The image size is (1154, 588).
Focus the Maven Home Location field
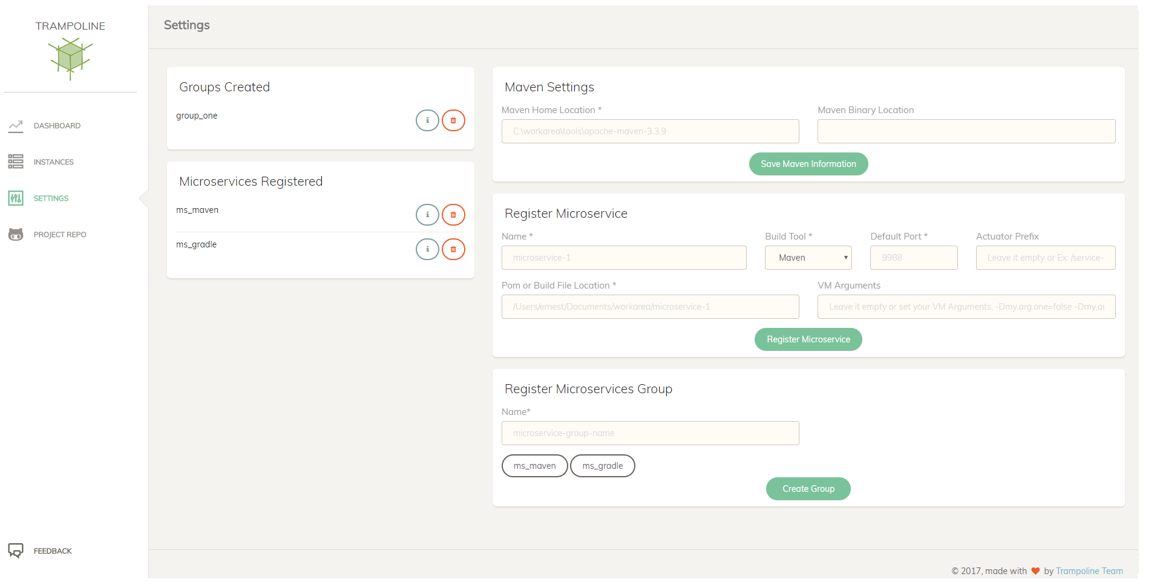tap(650, 131)
